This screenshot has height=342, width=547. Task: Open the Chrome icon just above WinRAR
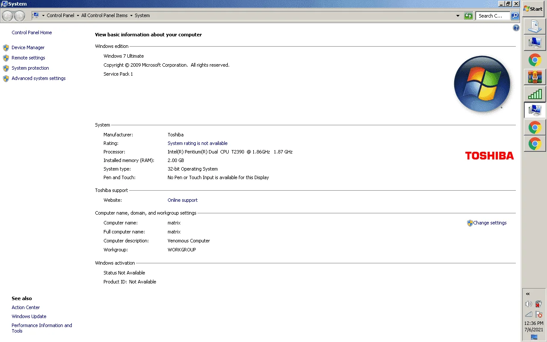535,60
